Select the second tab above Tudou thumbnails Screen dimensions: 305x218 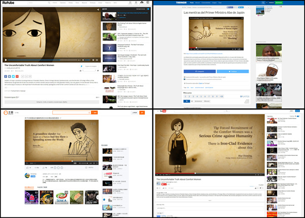(42, 187)
